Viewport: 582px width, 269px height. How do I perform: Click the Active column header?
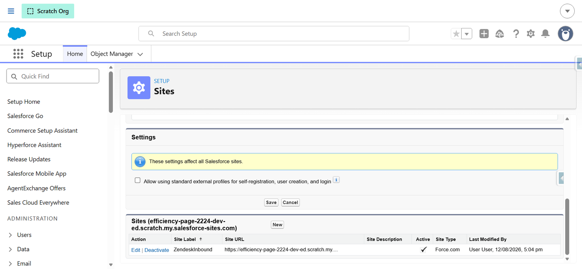423,239
